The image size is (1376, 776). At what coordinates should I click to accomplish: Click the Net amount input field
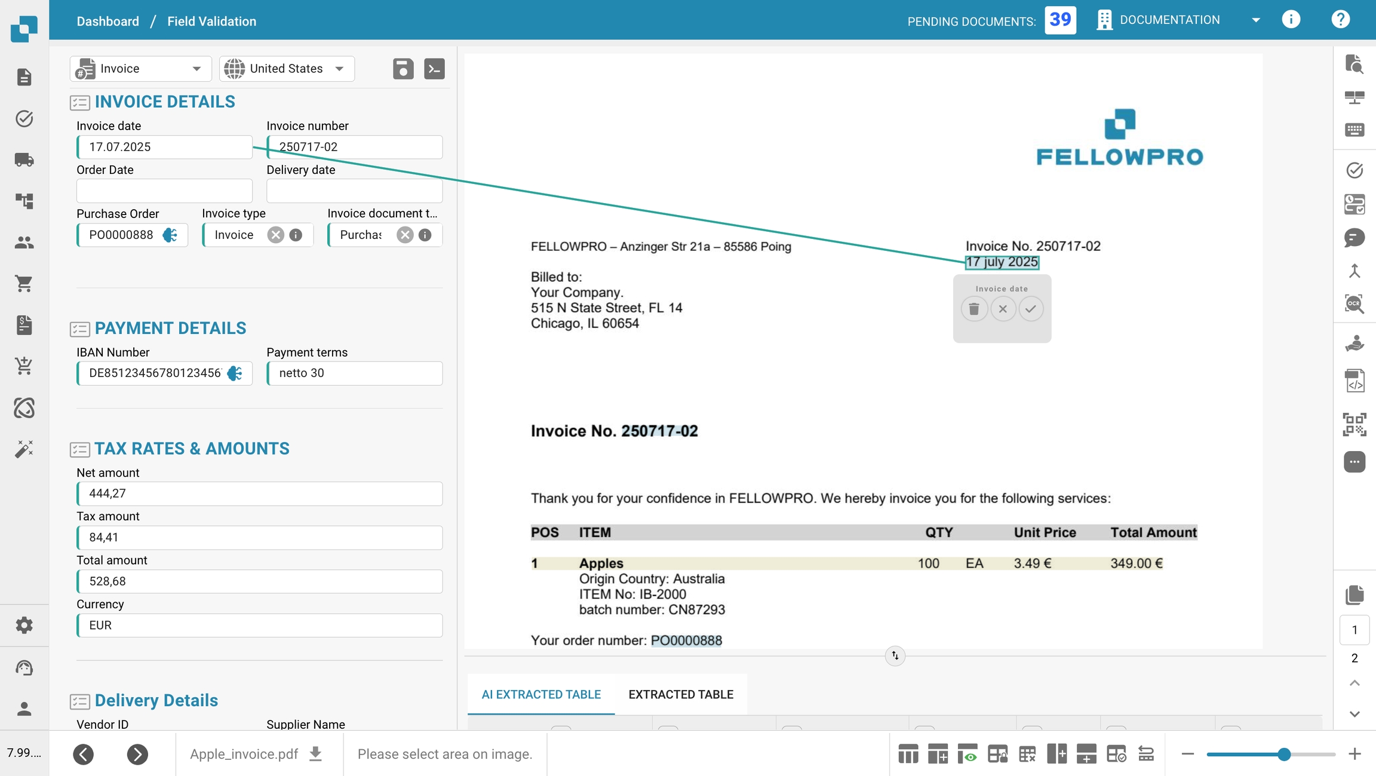(260, 493)
